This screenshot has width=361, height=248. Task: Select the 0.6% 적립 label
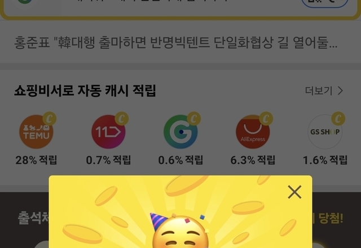coord(180,160)
